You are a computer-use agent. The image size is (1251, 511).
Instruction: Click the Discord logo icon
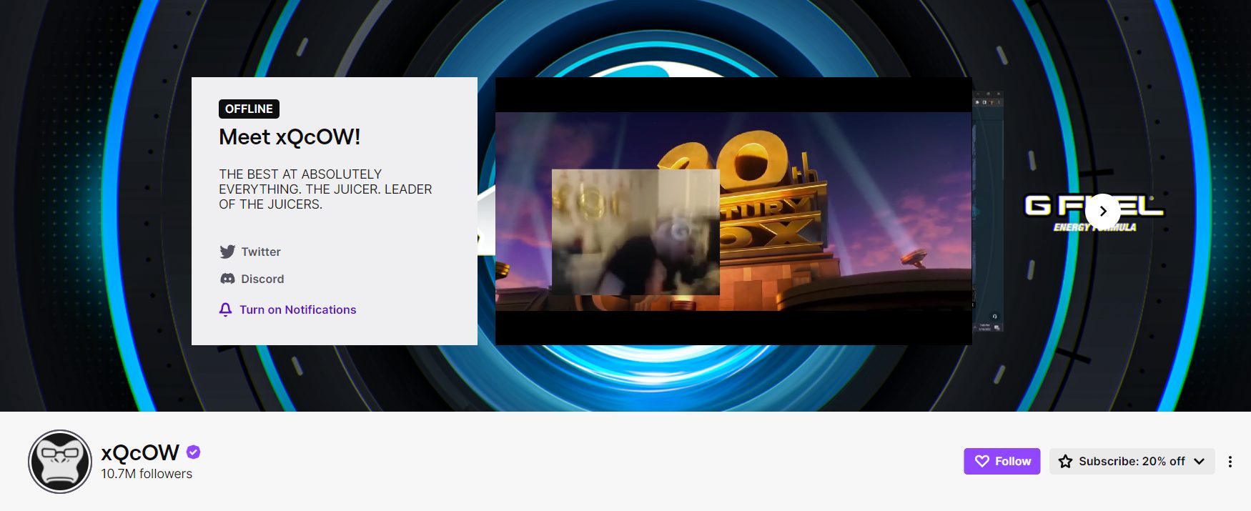coord(227,279)
